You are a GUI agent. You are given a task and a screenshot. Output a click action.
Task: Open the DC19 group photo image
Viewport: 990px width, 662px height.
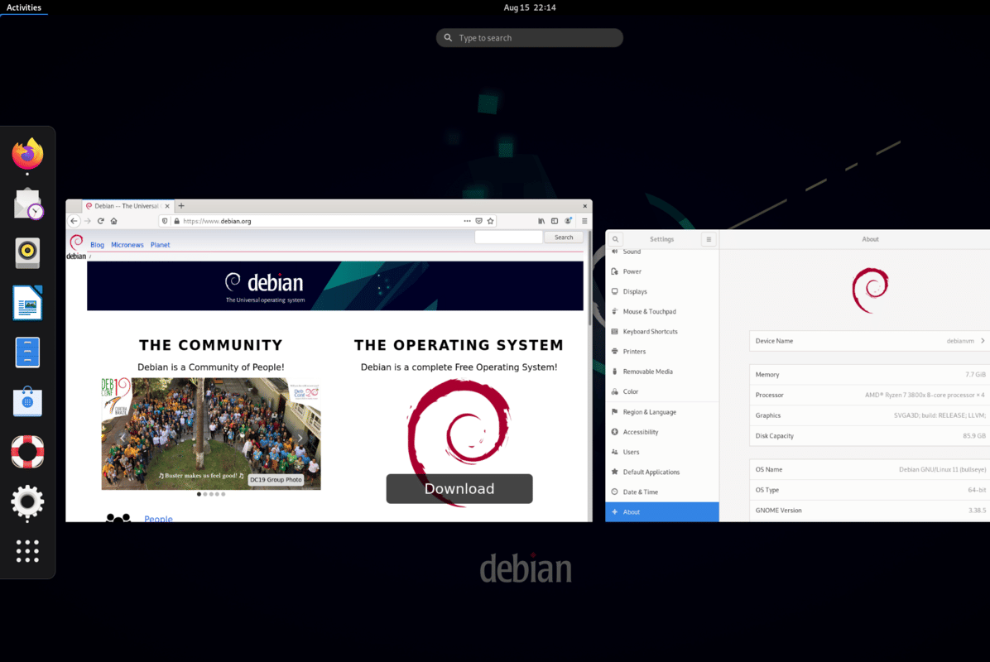(211, 434)
